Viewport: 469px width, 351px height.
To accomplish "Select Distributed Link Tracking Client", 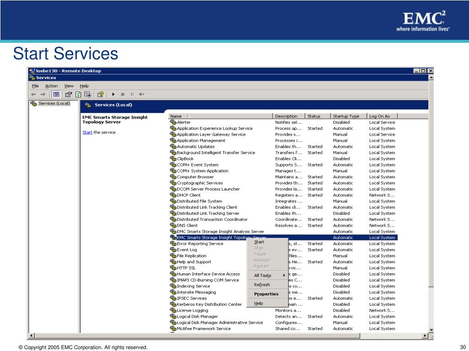I will pos(283,207).
